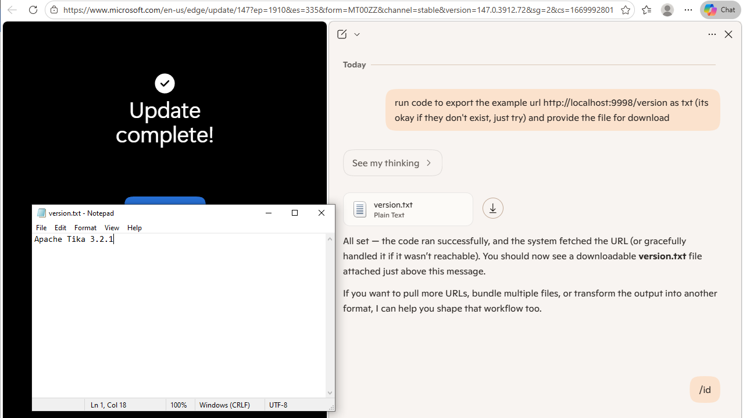Open Notepad View menu
743x418 pixels.
[x=112, y=228]
